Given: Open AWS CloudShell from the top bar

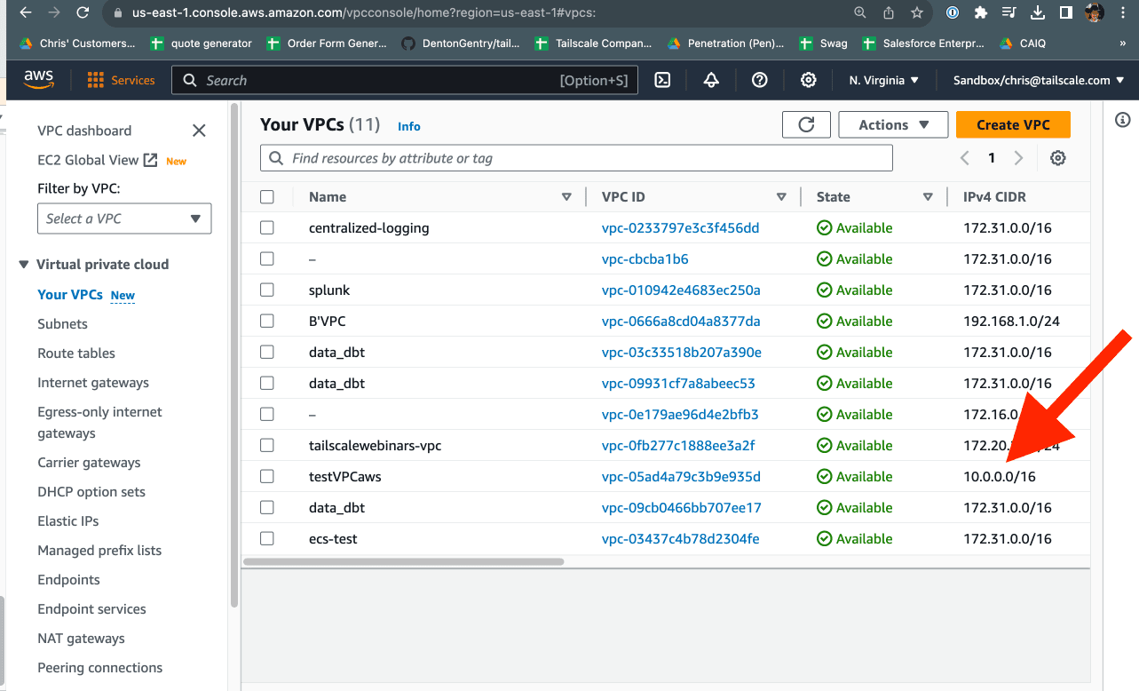Looking at the screenshot, I should [x=661, y=79].
